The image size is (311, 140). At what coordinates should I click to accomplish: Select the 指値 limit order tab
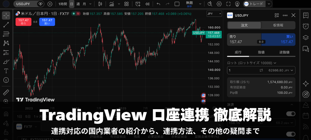click(261, 52)
